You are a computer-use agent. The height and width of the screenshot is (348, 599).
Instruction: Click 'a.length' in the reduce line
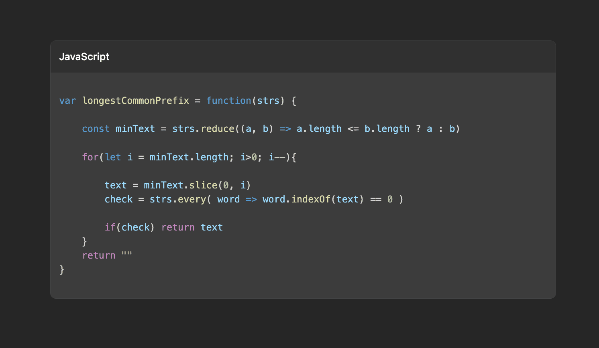tap(319, 129)
